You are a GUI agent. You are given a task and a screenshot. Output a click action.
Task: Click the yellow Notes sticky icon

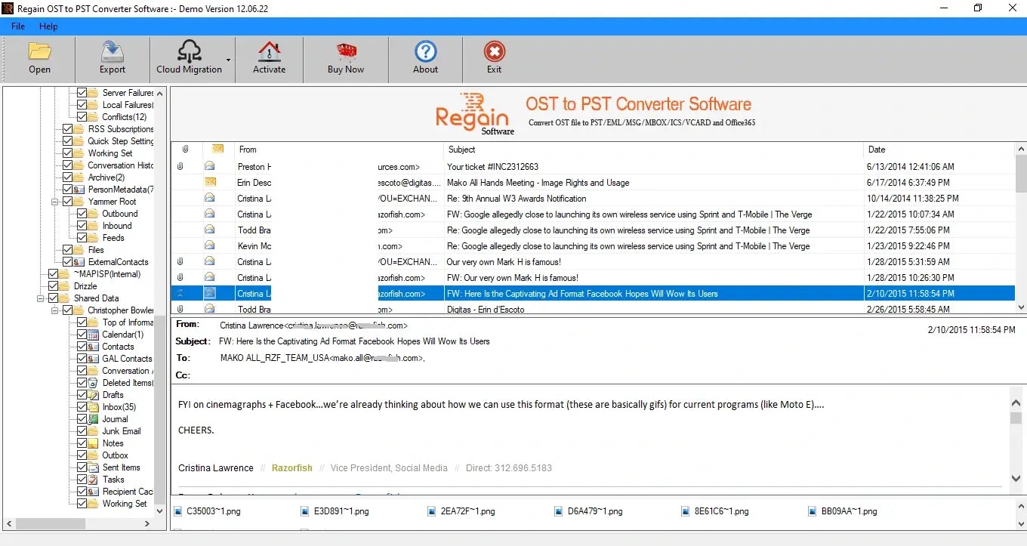click(x=93, y=443)
